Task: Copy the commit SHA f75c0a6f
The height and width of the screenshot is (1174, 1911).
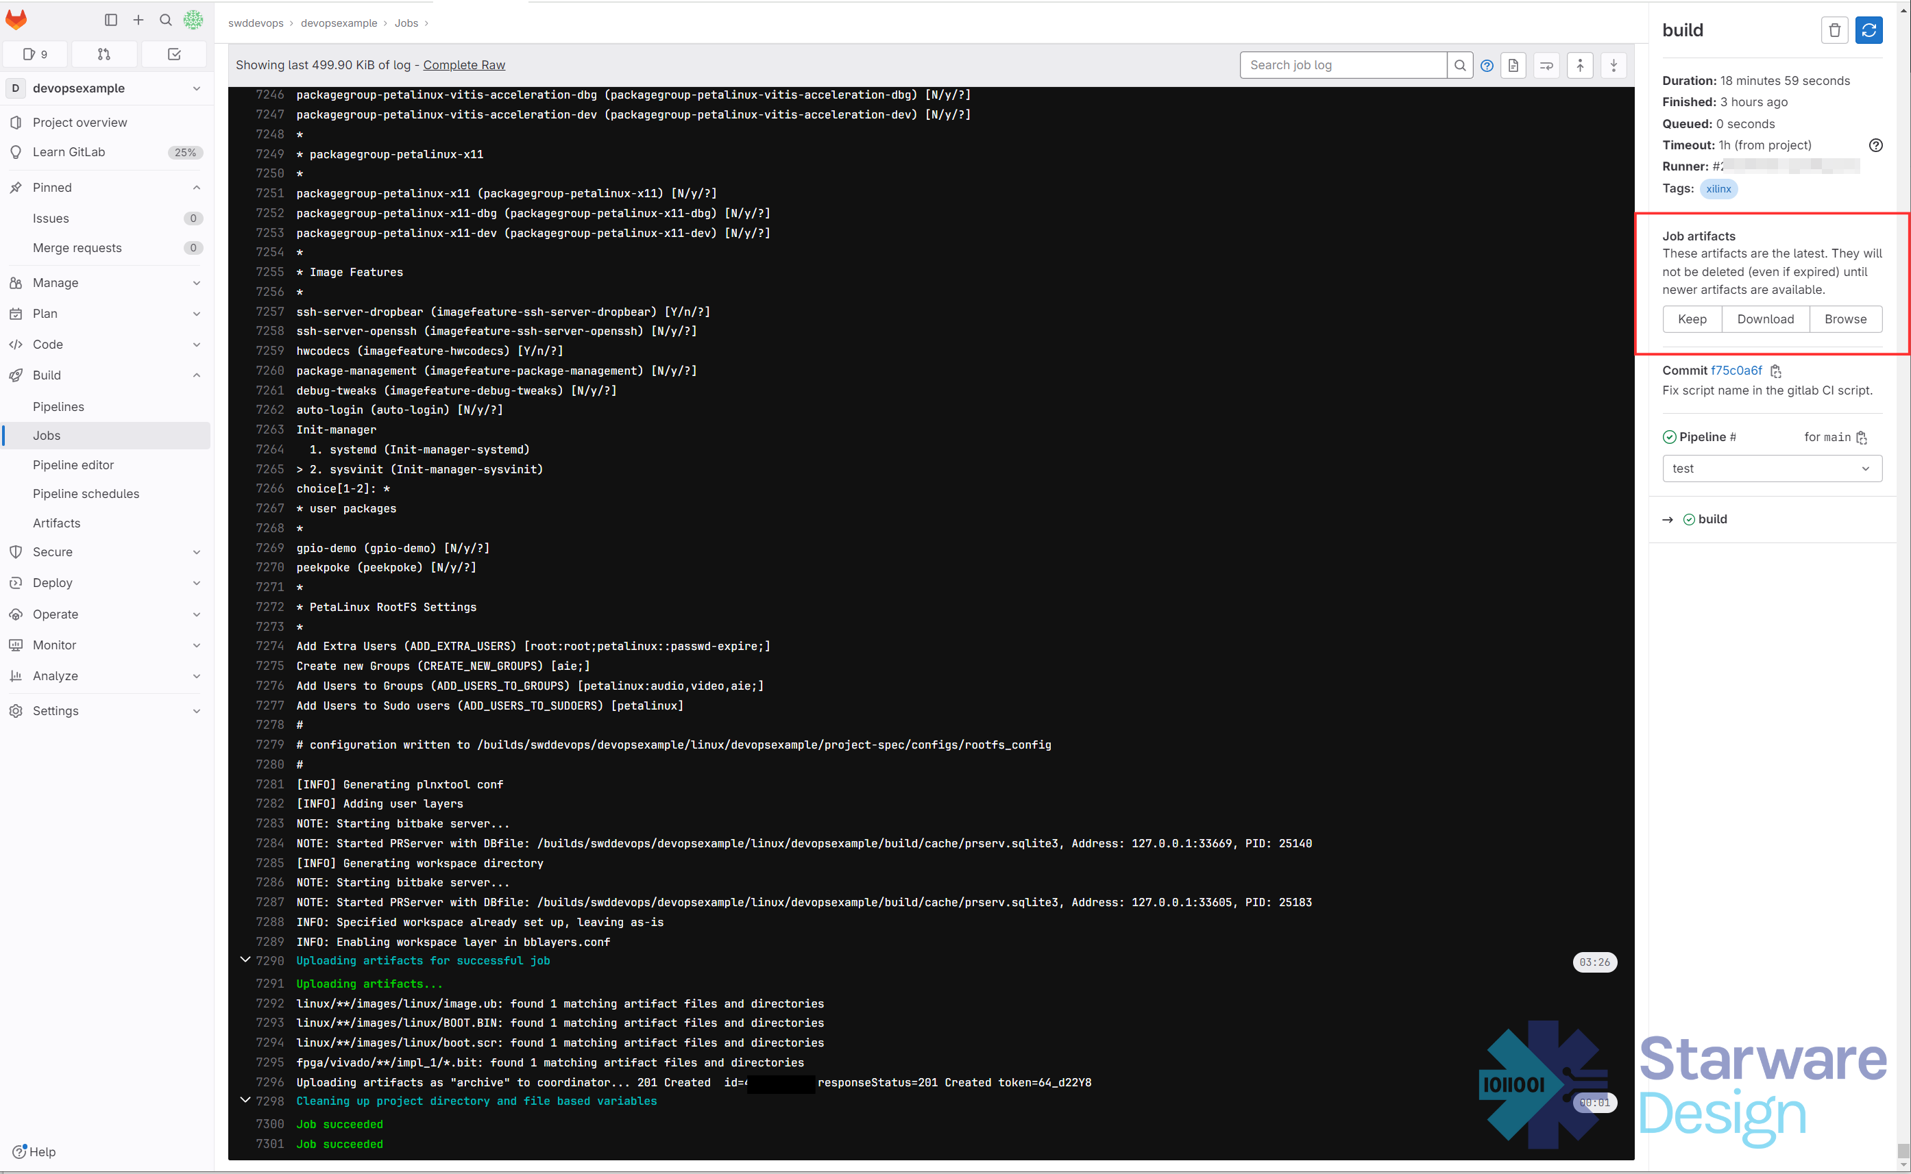Action: click(1776, 371)
